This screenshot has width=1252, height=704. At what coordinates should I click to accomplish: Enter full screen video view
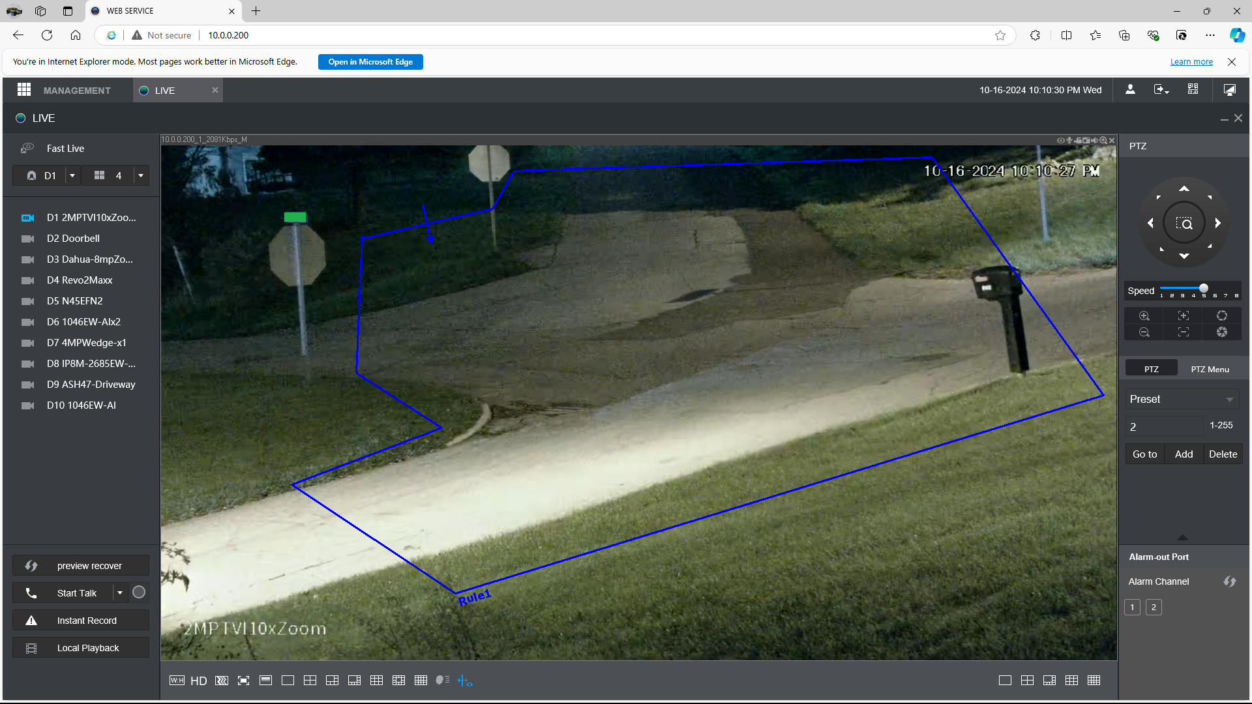[244, 681]
